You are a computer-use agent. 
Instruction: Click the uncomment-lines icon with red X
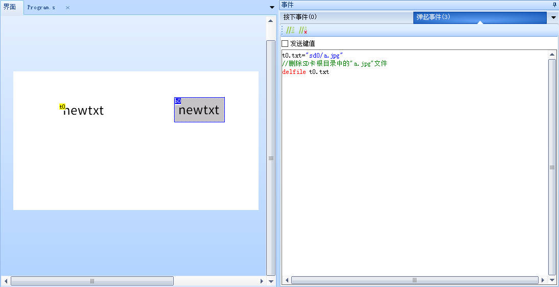pyautogui.click(x=303, y=31)
